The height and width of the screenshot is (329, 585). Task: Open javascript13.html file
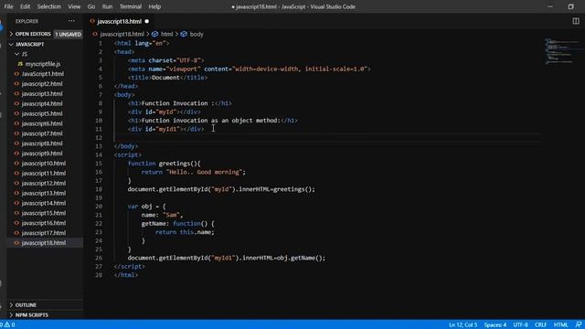pos(43,193)
